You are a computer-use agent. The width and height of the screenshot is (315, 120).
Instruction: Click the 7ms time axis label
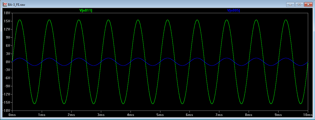pyautogui.click(x=219, y=115)
